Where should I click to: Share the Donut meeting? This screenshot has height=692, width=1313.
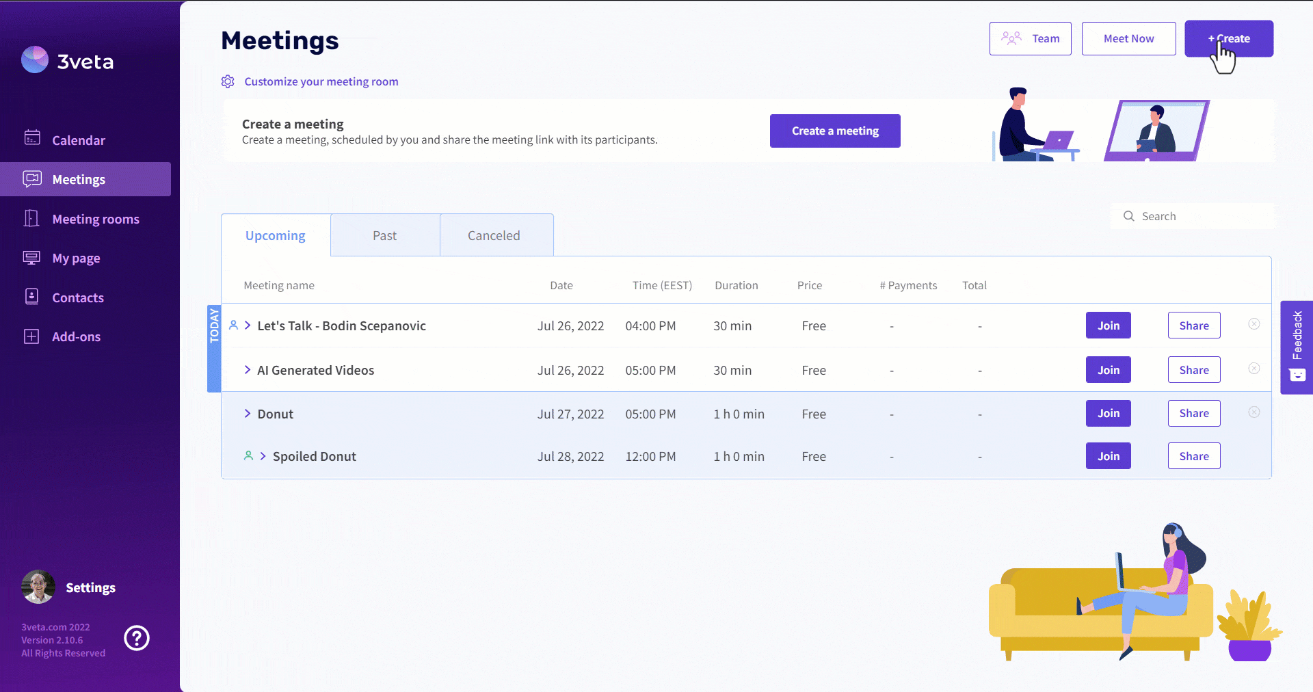point(1194,413)
